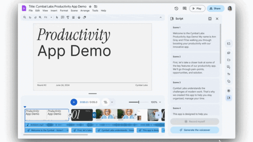Collapse the toolbar with up chevron
The height and width of the screenshot is (142, 253).
tap(160, 17)
